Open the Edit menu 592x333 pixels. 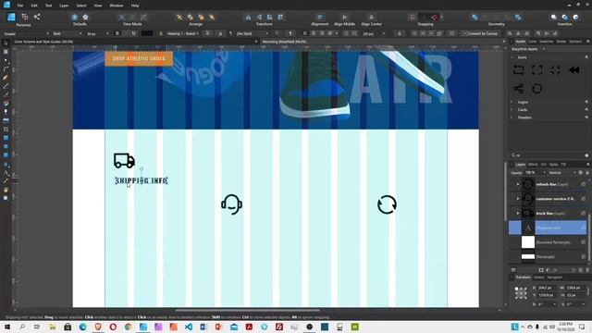(34, 6)
